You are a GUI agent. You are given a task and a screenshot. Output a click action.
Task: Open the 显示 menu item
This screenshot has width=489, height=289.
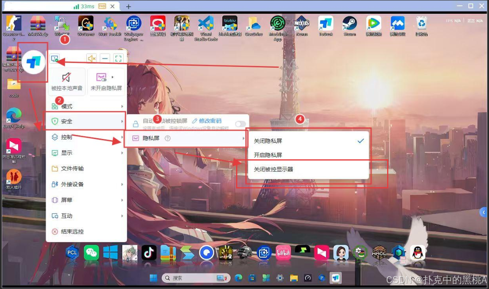[86, 153]
